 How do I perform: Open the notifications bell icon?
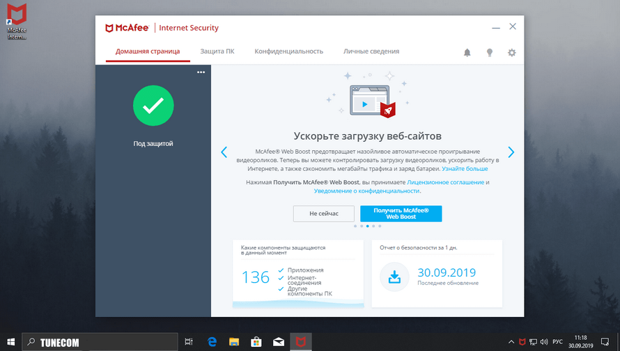click(467, 52)
